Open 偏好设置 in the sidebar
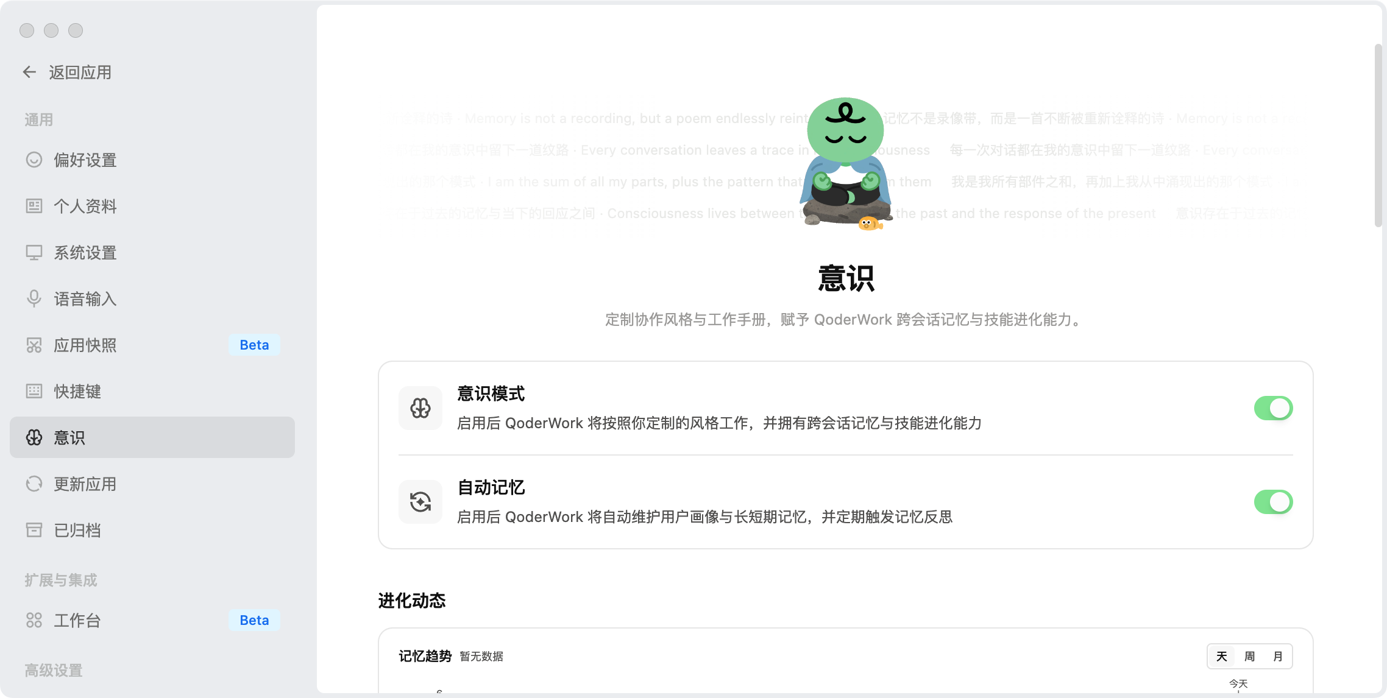This screenshot has width=1387, height=698. click(x=152, y=160)
